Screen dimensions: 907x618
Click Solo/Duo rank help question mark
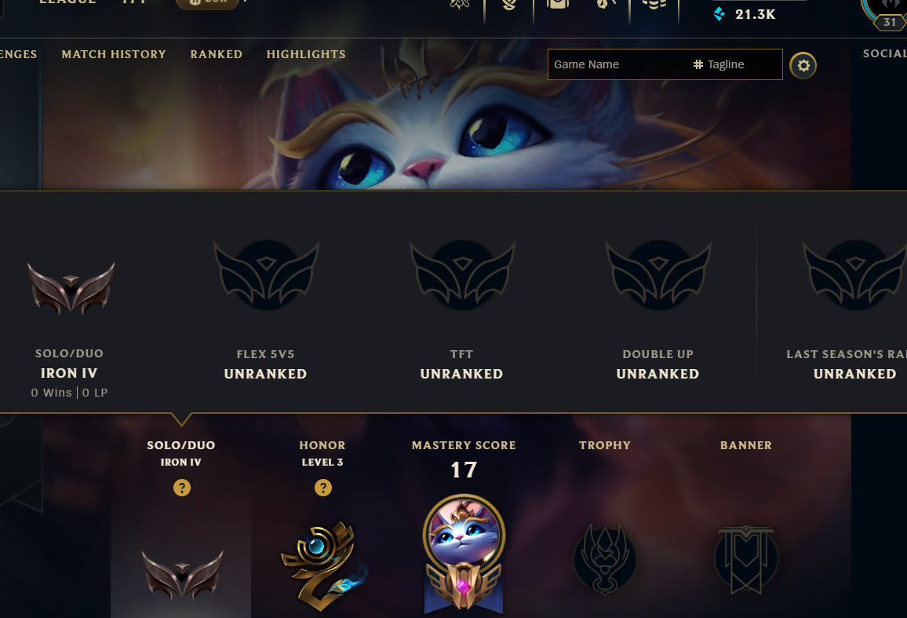[x=181, y=488]
